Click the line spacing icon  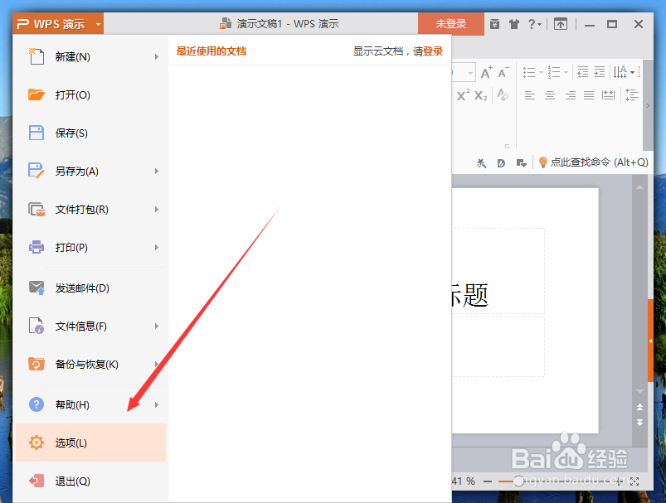coord(631,95)
